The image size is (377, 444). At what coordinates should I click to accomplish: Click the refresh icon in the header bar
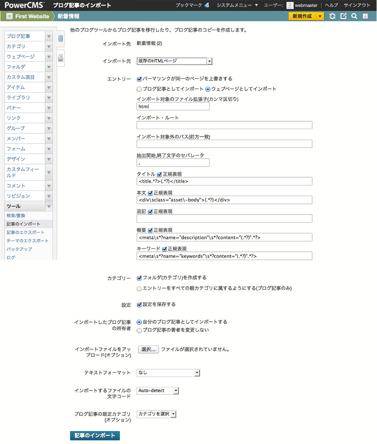[332, 16]
